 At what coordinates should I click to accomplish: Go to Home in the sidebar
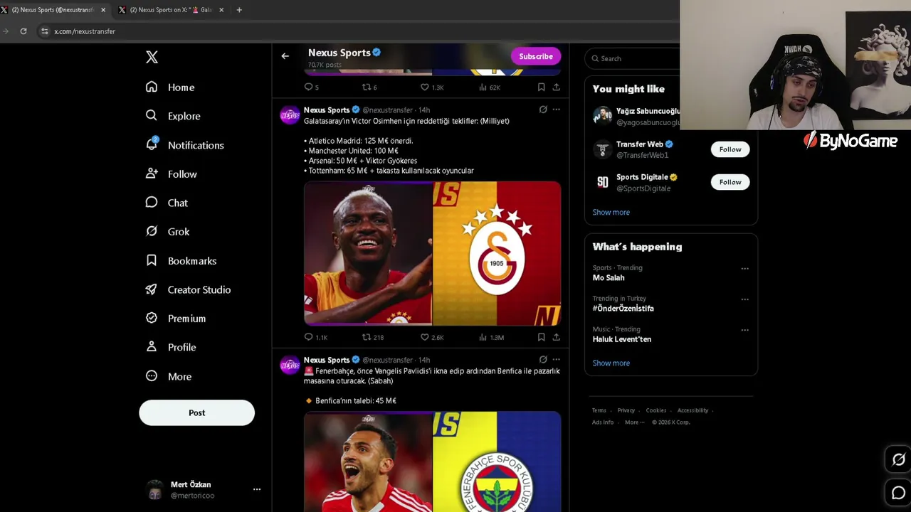pos(170,87)
